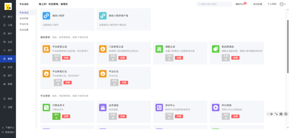Create a 平台新客立减 activity
This screenshot has height=138, width=289.
[x=66, y=58]
